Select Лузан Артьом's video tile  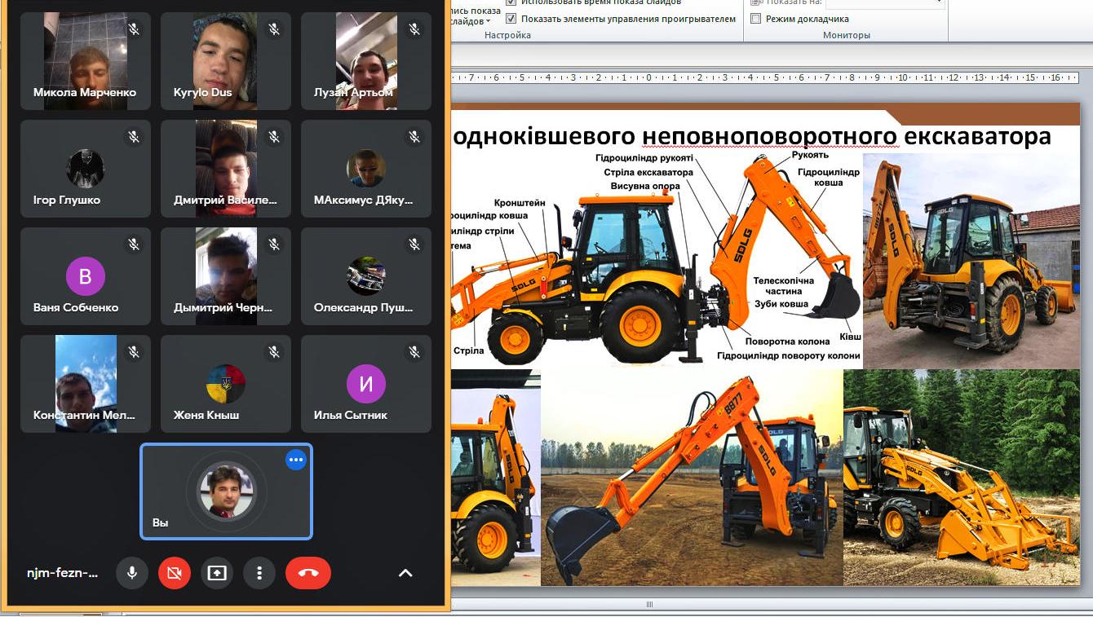tap(366, 61)
